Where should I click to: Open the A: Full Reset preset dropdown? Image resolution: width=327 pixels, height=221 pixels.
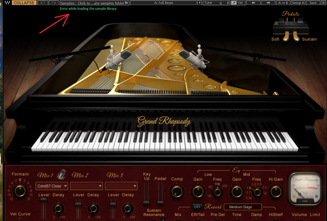pos(166,3)
